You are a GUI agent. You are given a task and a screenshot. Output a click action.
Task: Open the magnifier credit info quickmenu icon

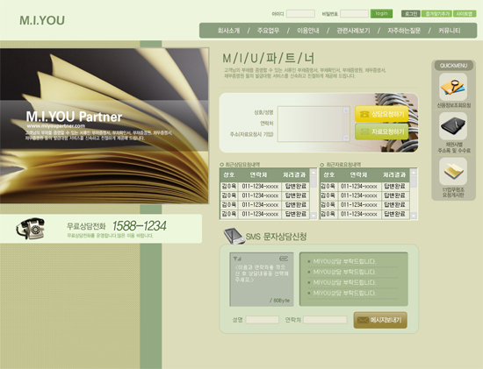coord(452,87)
